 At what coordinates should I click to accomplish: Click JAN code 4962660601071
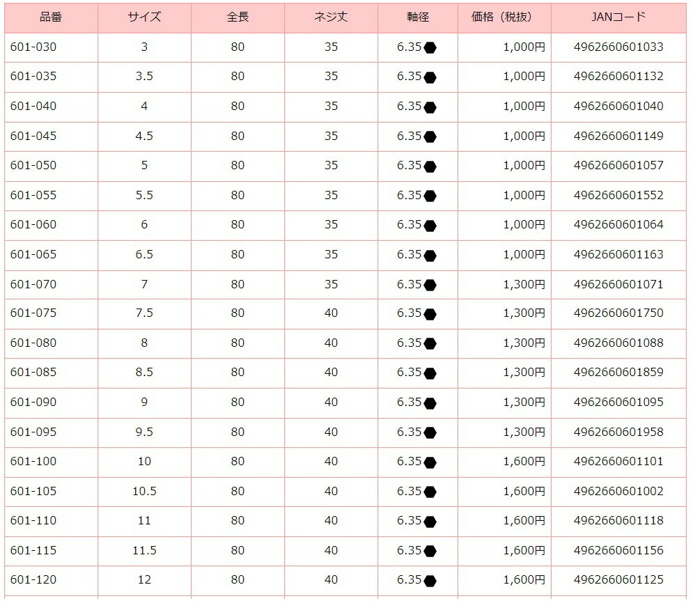click(618, 284)
